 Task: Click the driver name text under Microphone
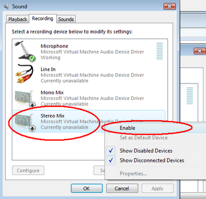point(92,52)
